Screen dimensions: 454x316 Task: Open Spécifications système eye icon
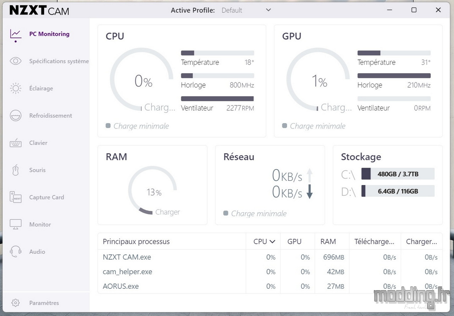pyautogui.click(x=16, y=61)
